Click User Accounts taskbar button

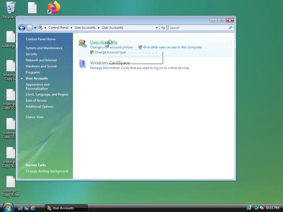pyautogui.click(x=66, y=208)
